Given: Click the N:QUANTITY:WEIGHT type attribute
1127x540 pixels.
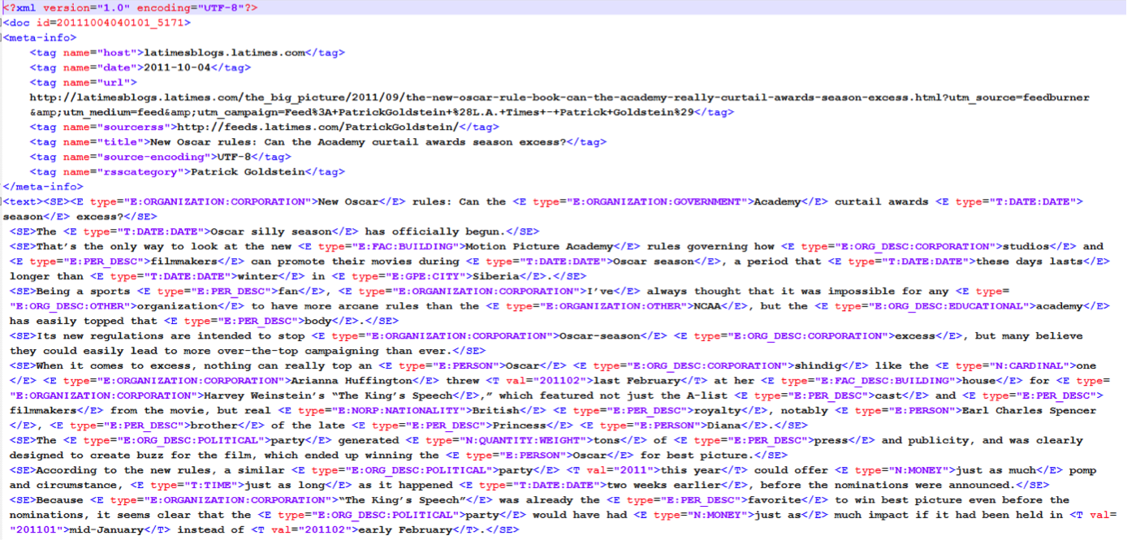Looking at the screenshot, I should point(509,440).
